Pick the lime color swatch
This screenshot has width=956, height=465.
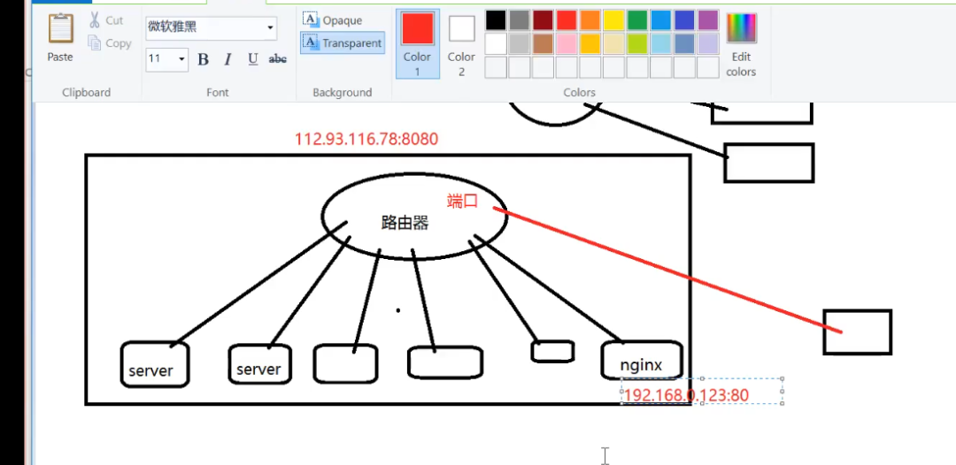coord(637,44)
